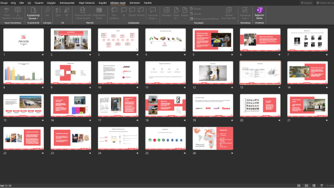Image resolution: width=334 pixels, height=188 pixels.
Task: Click the transition star under slide 13
Action: (279, 87)
